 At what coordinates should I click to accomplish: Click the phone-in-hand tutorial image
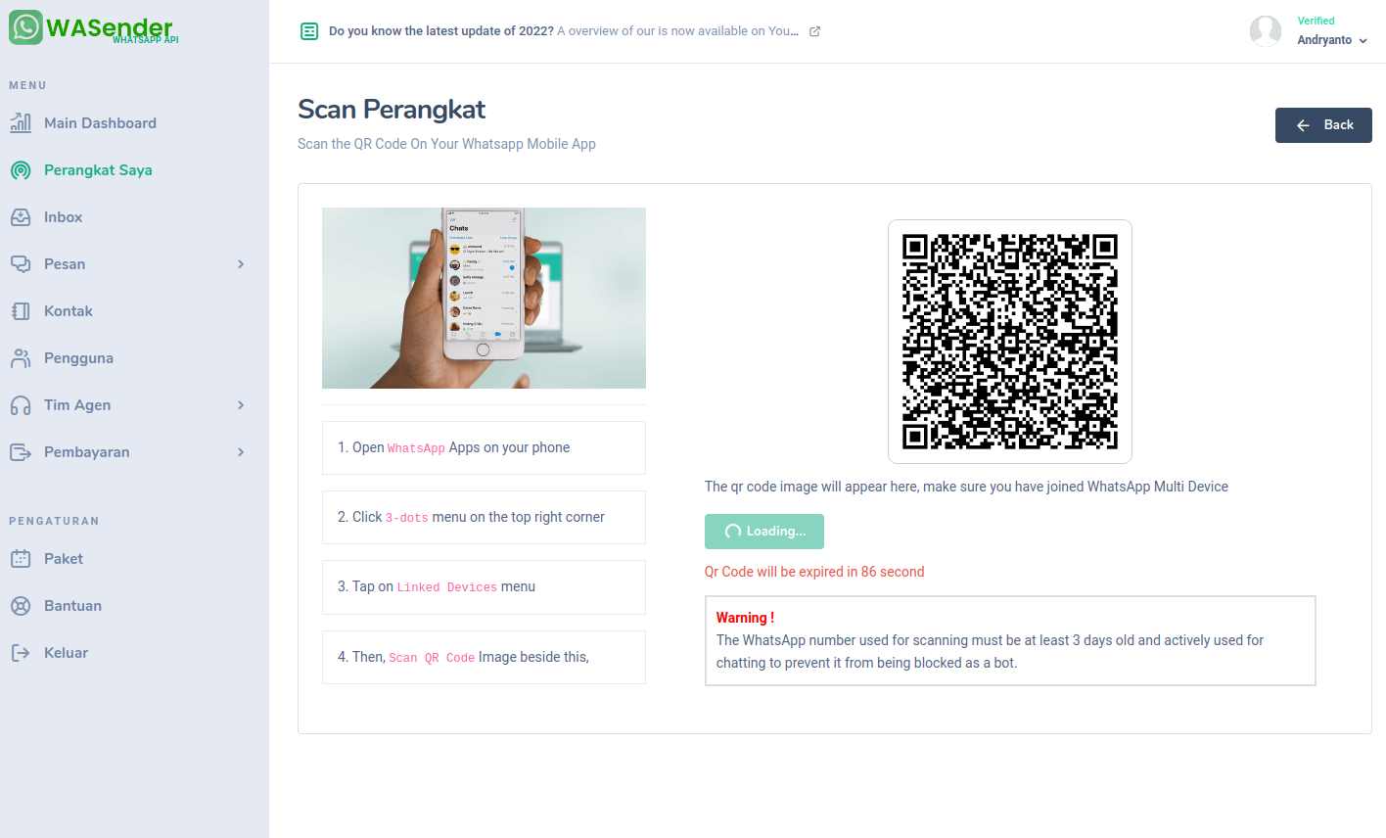pyautogui.click(x=484, y=298)
